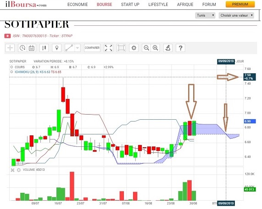
Task: Click the crosshair plus tool icon
Action: tap(10, 48)
